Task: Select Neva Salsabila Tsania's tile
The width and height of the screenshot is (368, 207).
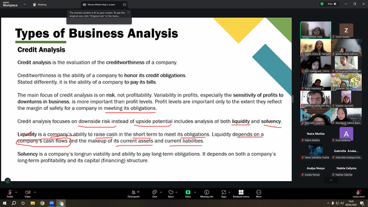Action: coord(316,151)
